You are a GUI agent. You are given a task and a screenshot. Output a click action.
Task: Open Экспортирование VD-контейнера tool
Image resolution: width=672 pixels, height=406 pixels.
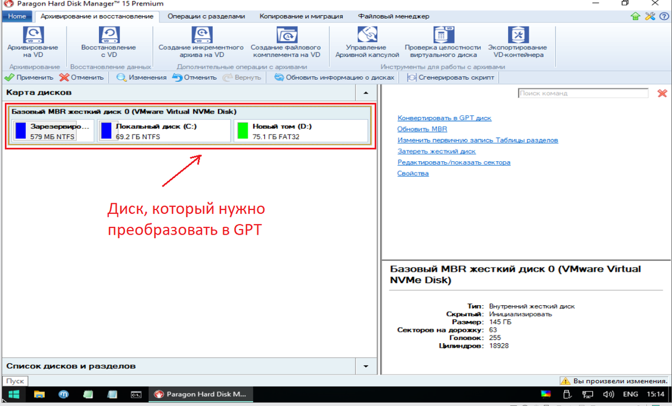click(x=518, y=43)
